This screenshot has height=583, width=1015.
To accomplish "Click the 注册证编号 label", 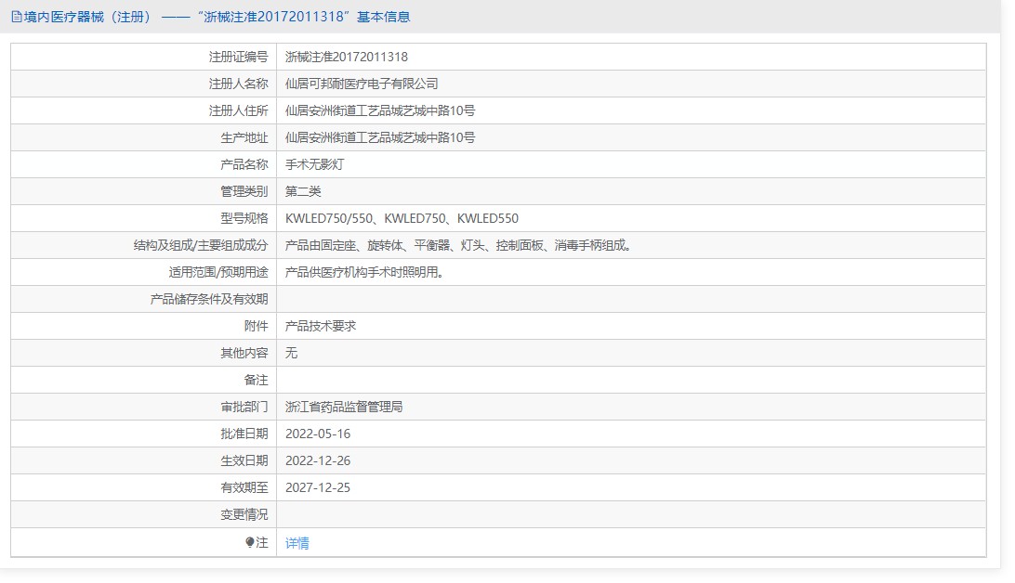I will pyautogui.click(x=238, y=57).
